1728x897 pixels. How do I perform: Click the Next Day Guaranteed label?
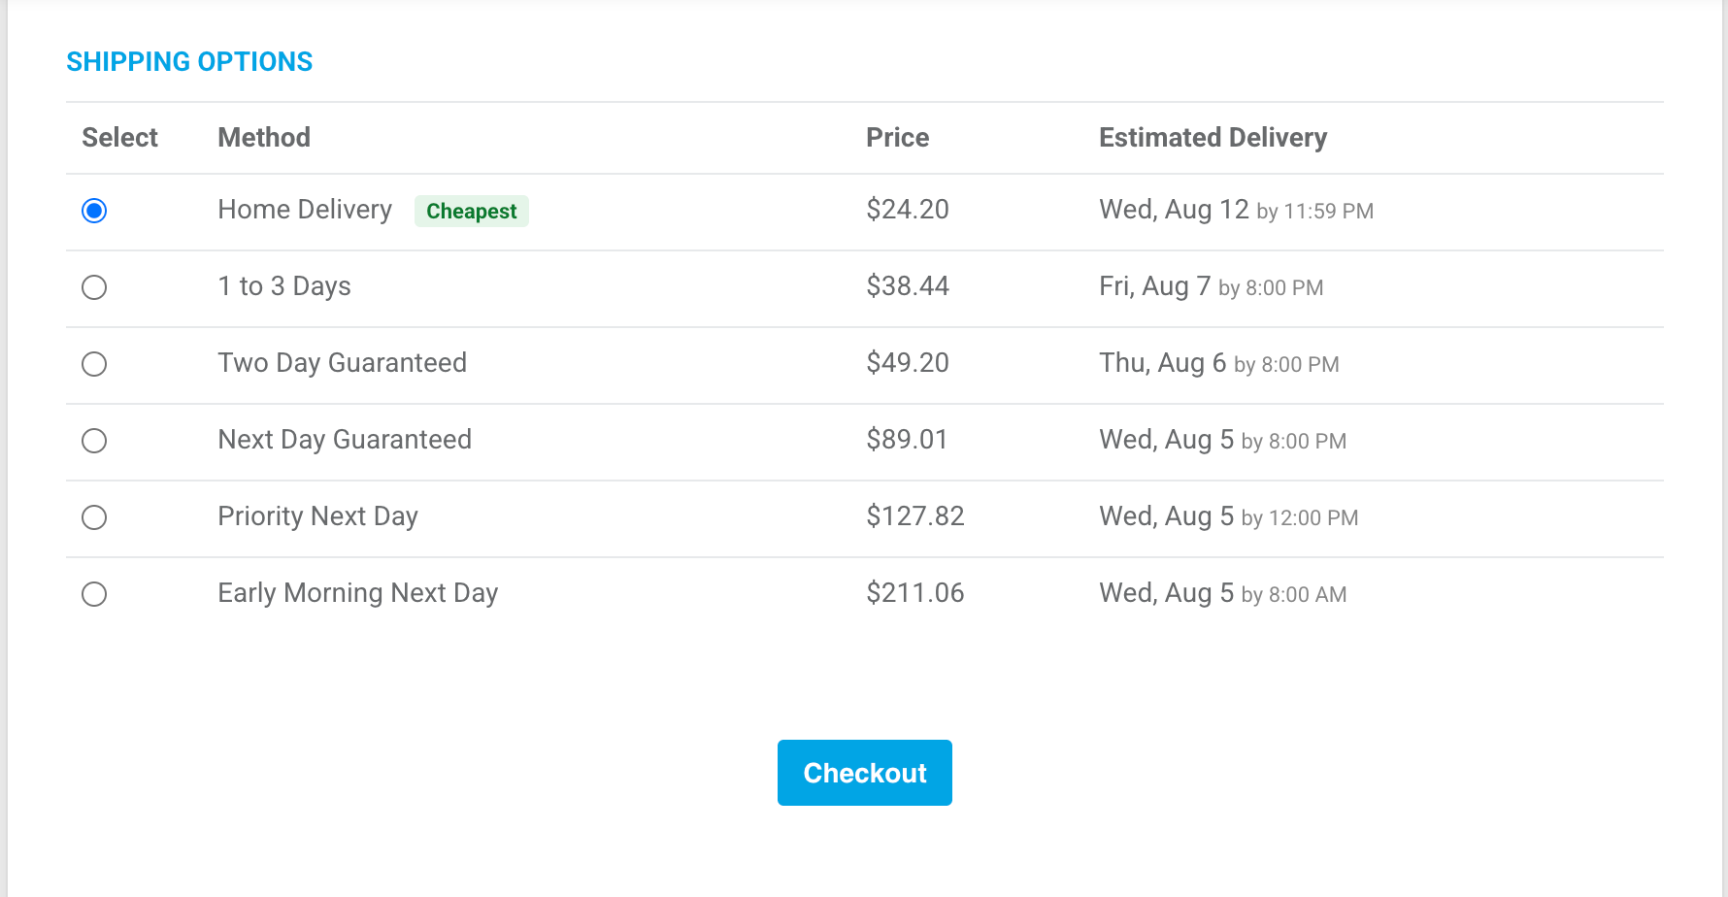[x=345, y=440]
